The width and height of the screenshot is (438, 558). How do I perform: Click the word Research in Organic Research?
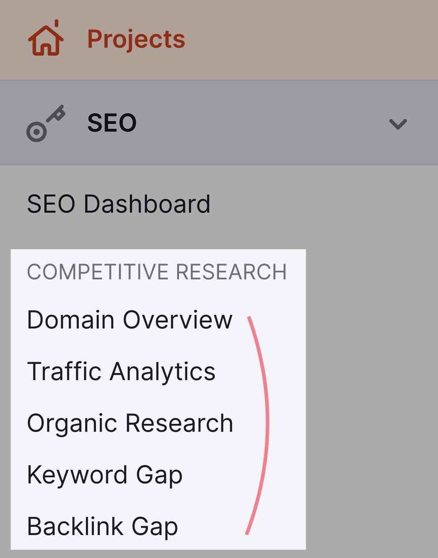click(180, 423)
